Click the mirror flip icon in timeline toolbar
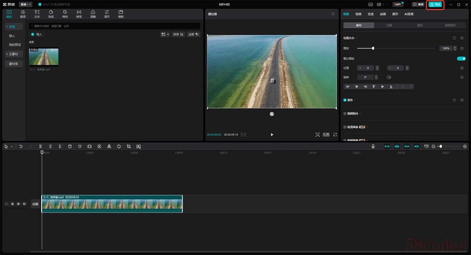 point(109,146)
